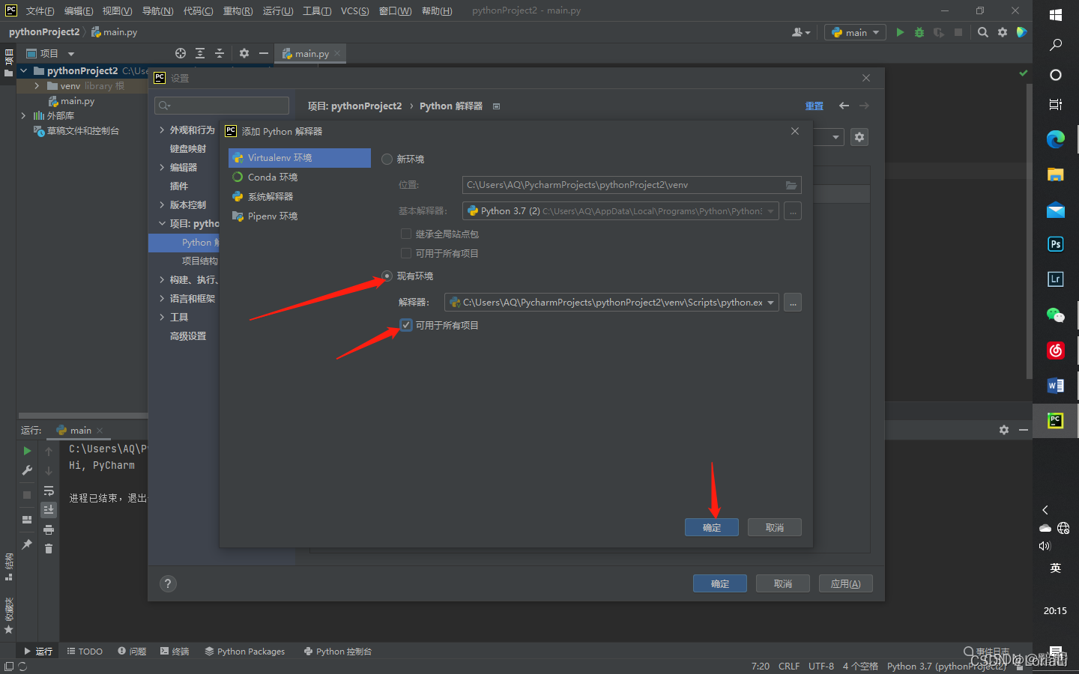Clear Run console with trash icon

pos(49,549)
